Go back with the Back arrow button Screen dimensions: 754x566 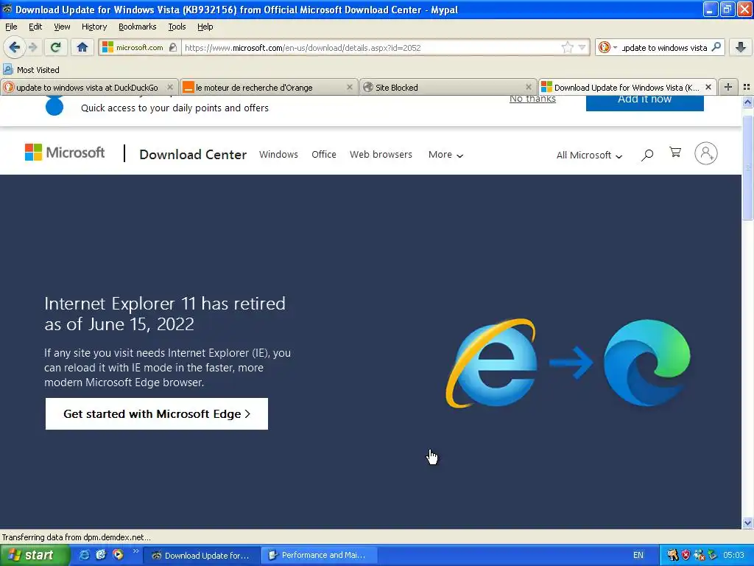point(14,47)
